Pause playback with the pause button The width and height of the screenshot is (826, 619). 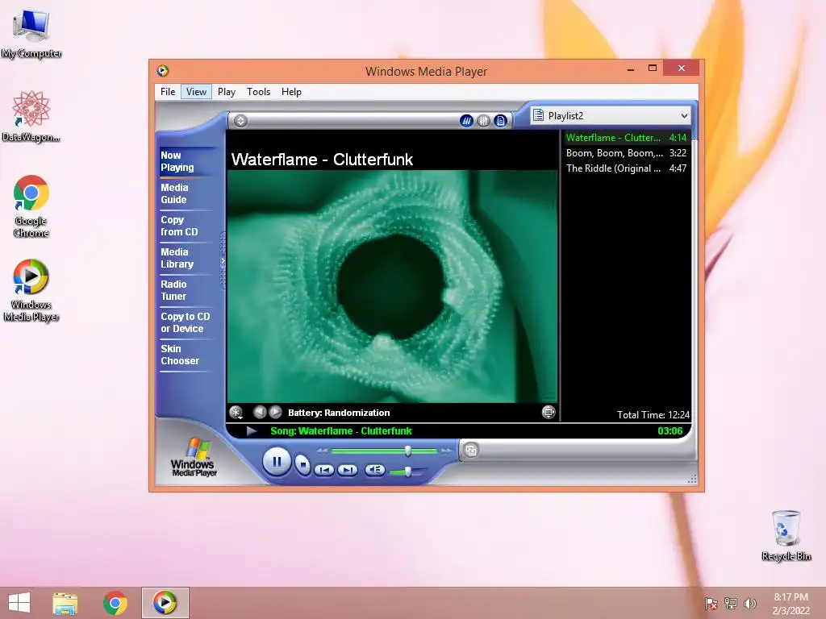tap(277, 462)
